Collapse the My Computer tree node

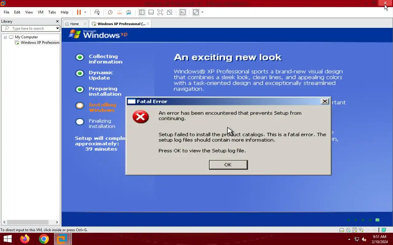click(x=5, y=37)
